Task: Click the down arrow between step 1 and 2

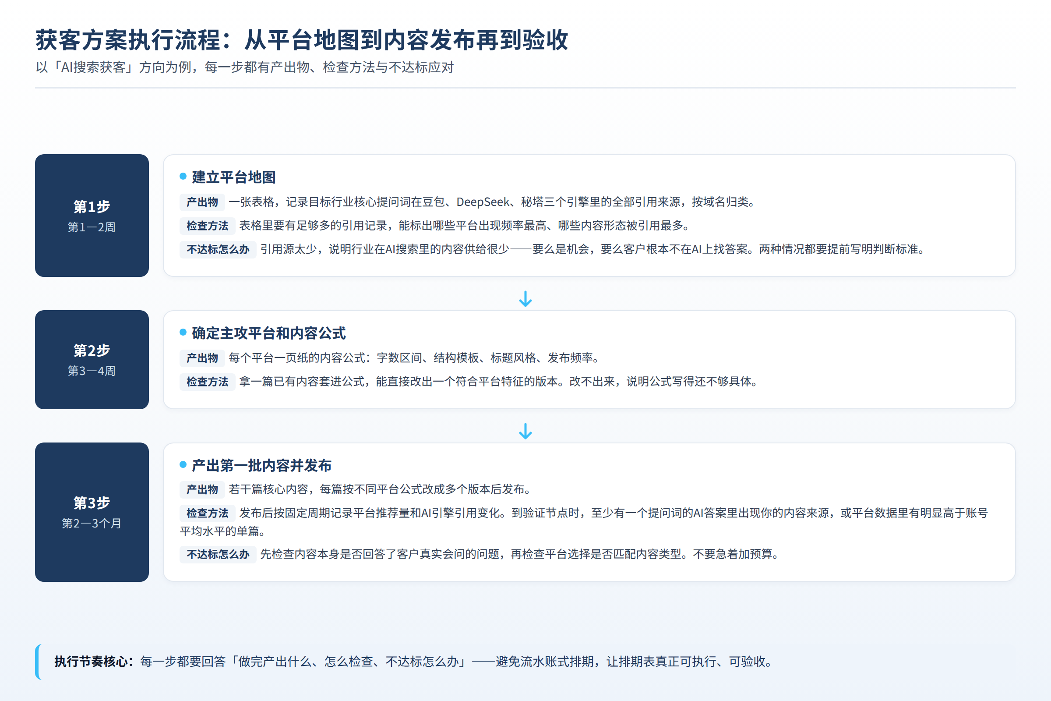Action: pyautogui.click(x=525, y=299)
